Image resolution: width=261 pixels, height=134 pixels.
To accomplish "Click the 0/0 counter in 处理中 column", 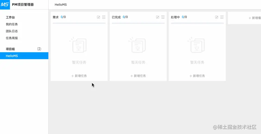I will [184, 17].
